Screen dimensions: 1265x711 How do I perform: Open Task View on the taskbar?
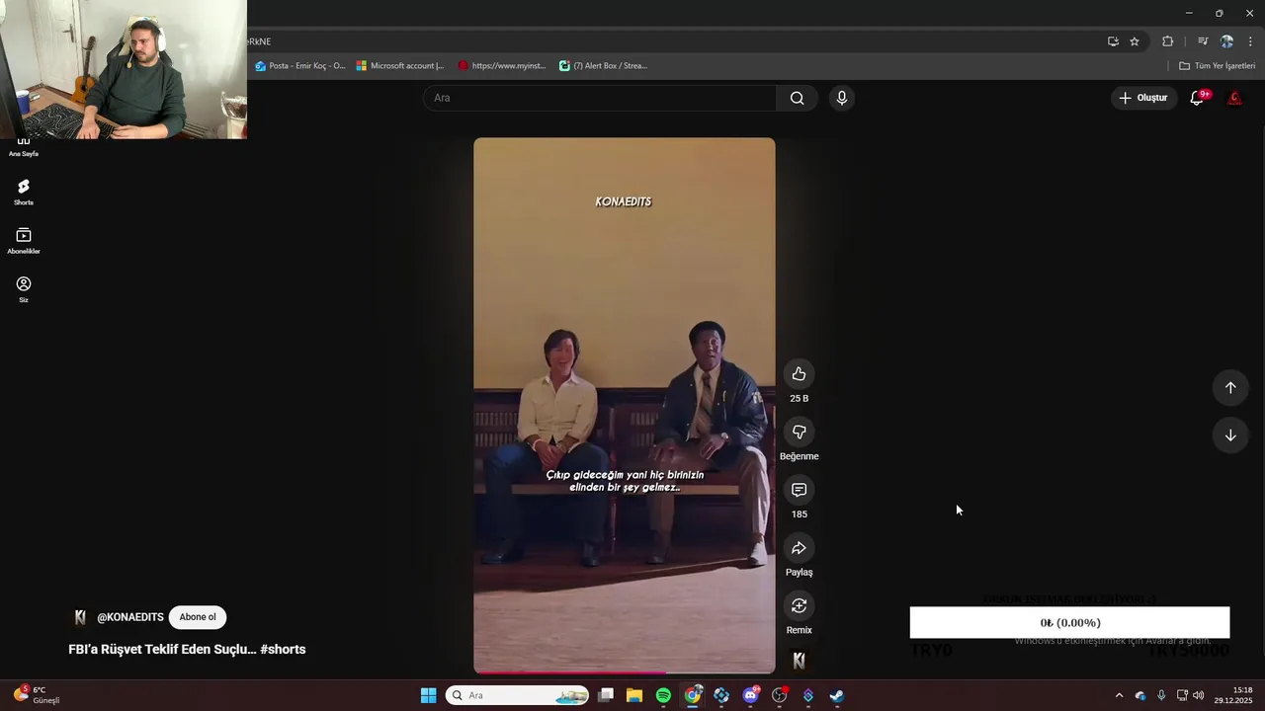[606, 695]
